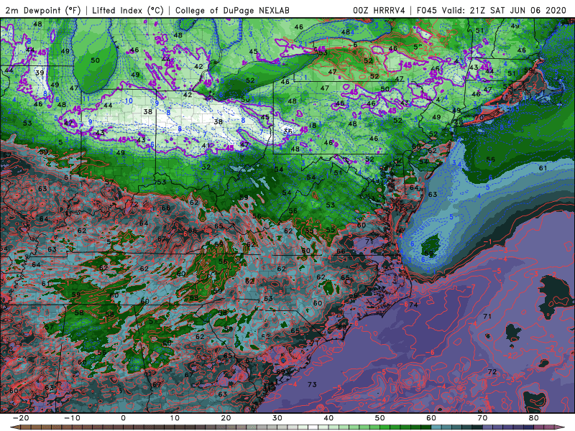Click the '41' dewpoint value in dry white area

(206, 146)
